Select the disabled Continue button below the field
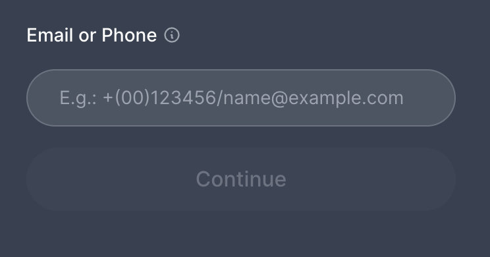 pyautogui.click(x=241, y=179)
